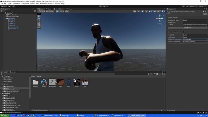Select the Rotate tool in scene overlay
208x117 pixels.
(39, 20)
